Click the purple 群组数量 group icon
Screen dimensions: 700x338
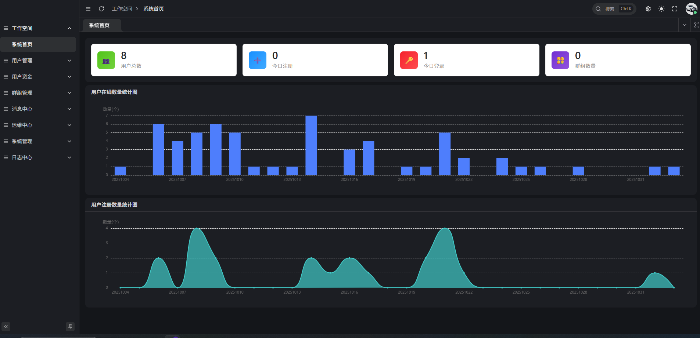pos(560,60)
